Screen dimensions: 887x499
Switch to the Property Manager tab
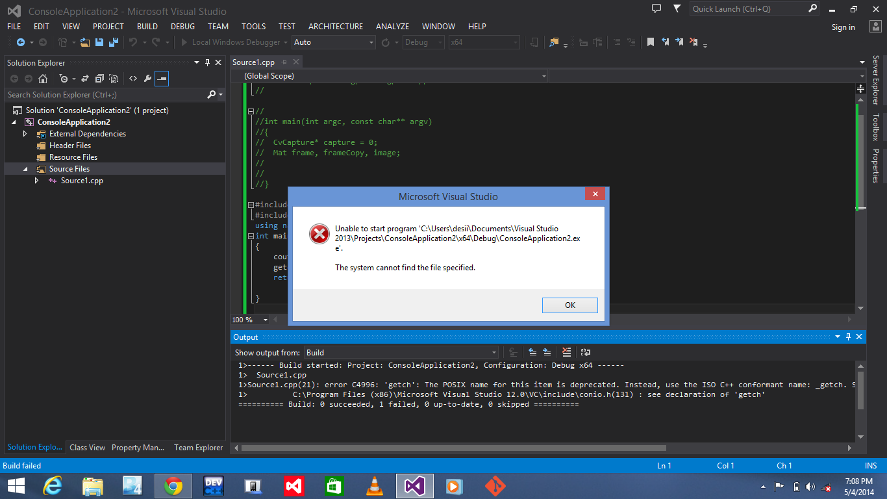138,448
